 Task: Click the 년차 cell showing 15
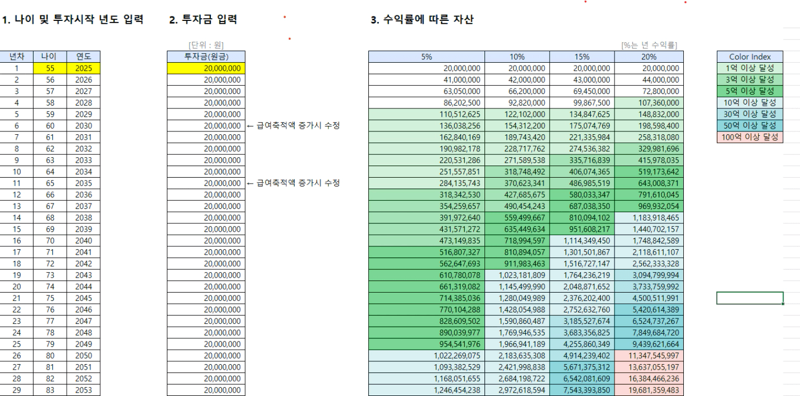coord(17,229)
